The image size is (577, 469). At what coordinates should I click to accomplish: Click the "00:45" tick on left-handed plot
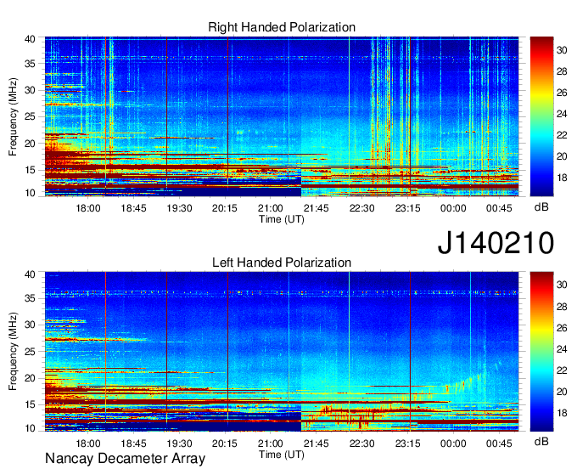pyautogui.click(x=499, y=444)
